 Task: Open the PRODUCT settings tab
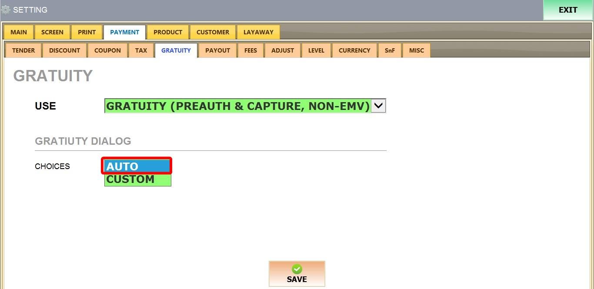[x=168, y=32]
